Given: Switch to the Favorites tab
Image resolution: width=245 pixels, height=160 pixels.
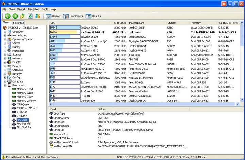Looking at the screenshot, I should click(x=18, y=23).
